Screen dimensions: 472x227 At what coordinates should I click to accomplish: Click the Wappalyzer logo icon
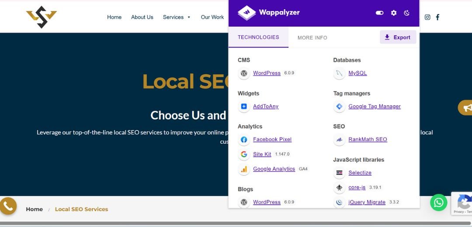[x=246, y=13]
